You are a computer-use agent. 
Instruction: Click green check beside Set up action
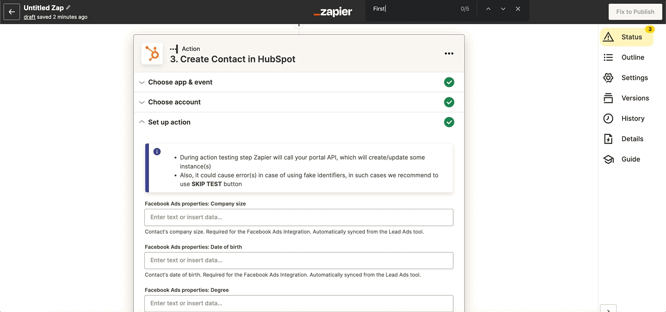[x=449, y=122]
